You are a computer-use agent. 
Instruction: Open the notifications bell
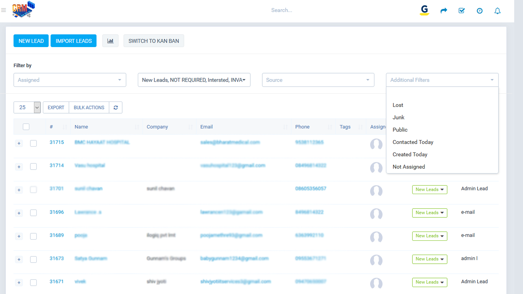point(497,11)
